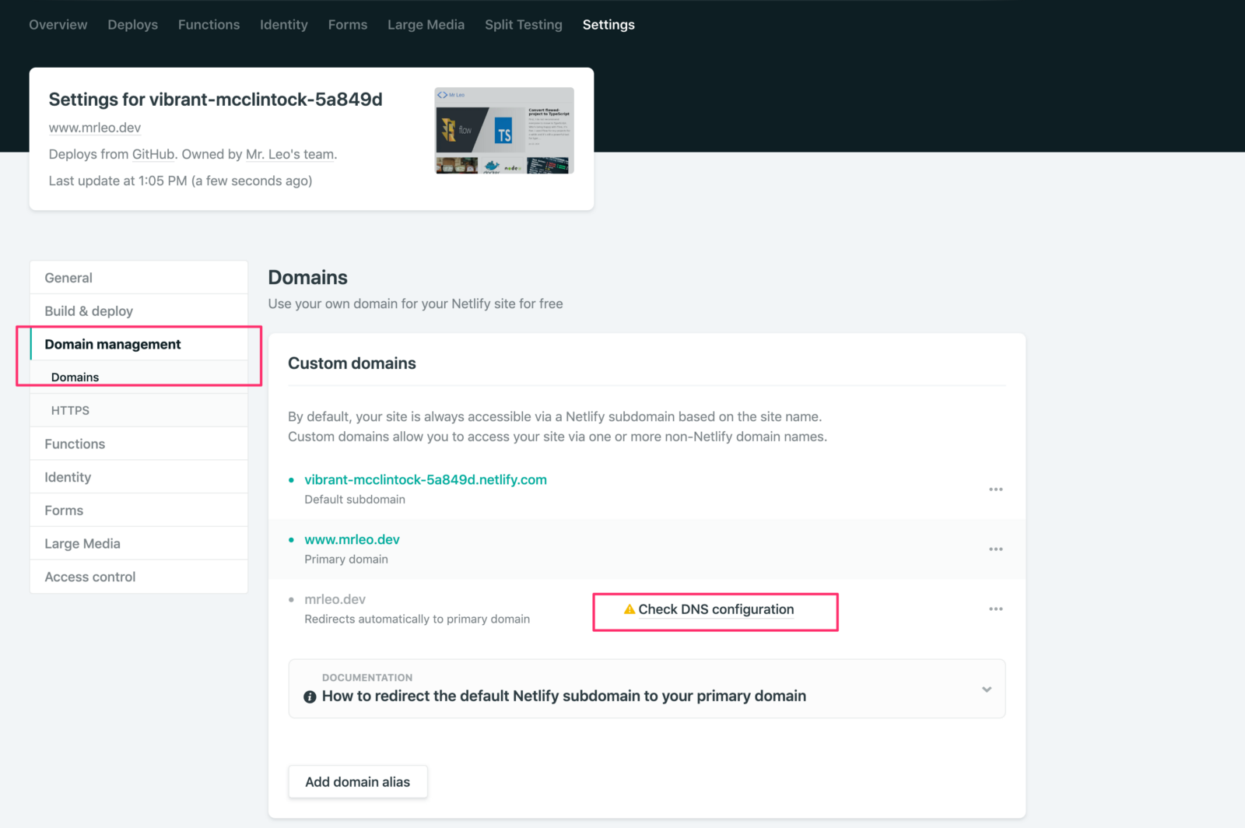Screen dimensions: 1245x828
Task: Choose the Domains sub-item in sidebar
Action: (x=139, y=377)
